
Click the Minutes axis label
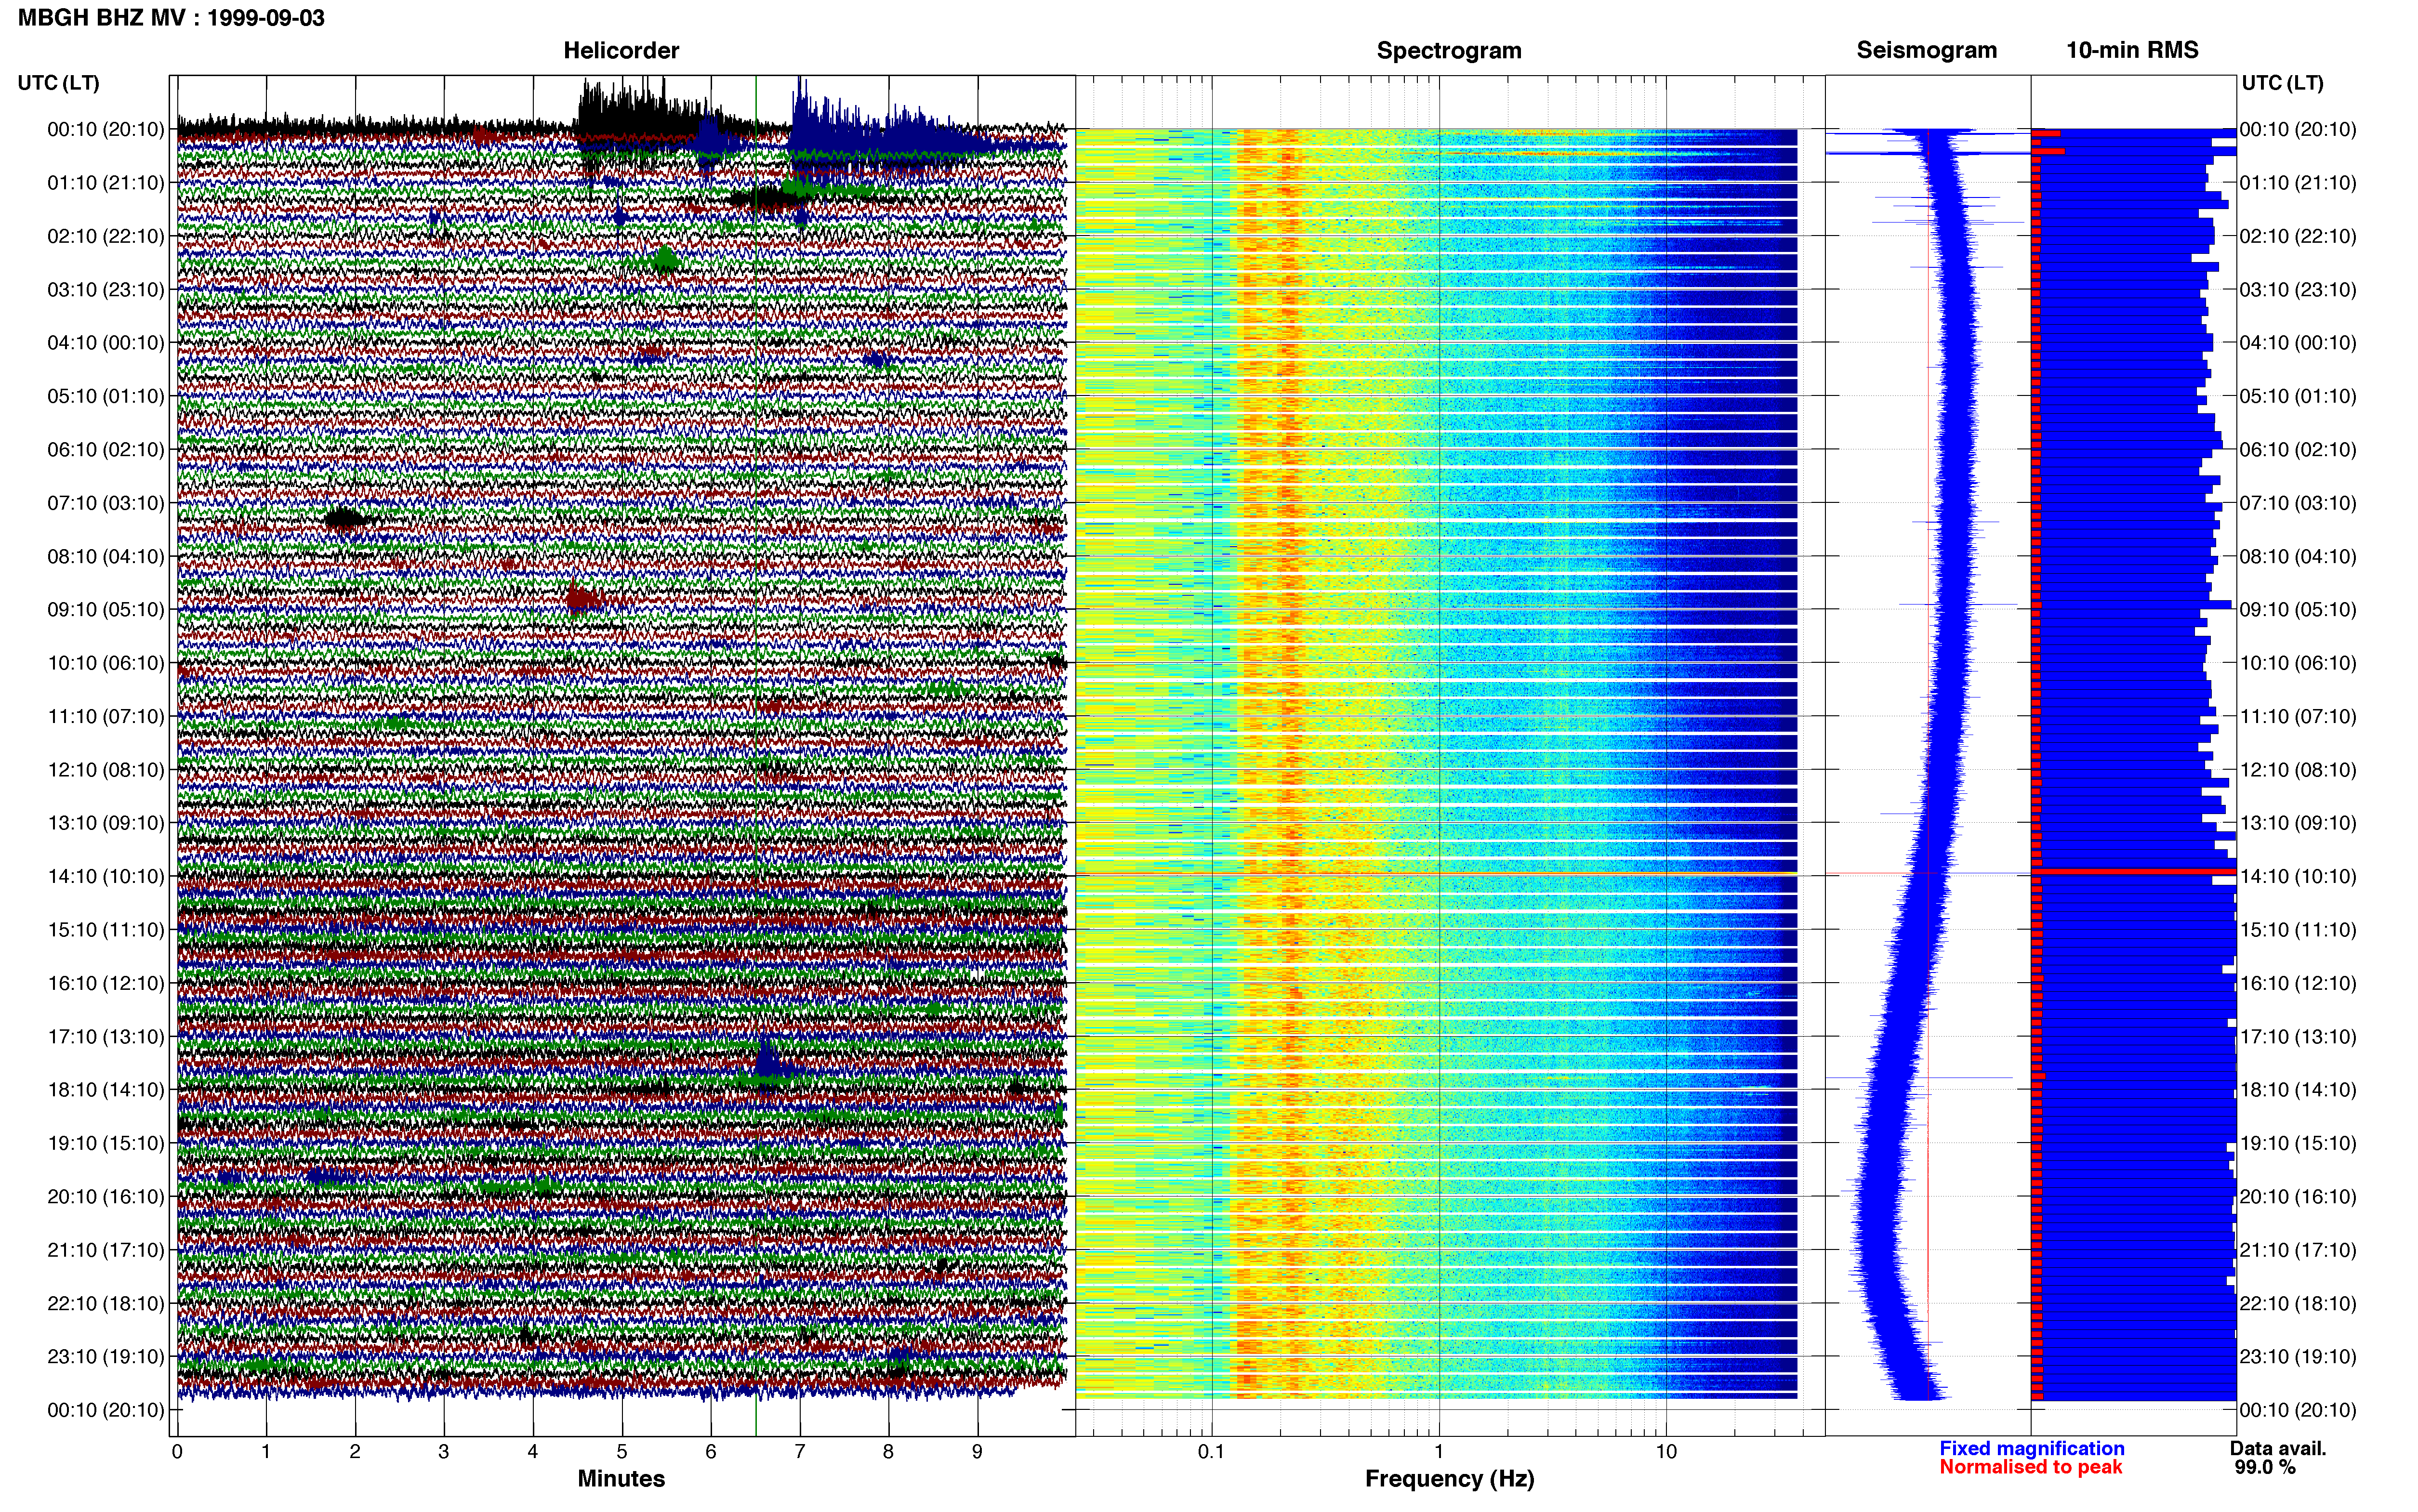621,1478
